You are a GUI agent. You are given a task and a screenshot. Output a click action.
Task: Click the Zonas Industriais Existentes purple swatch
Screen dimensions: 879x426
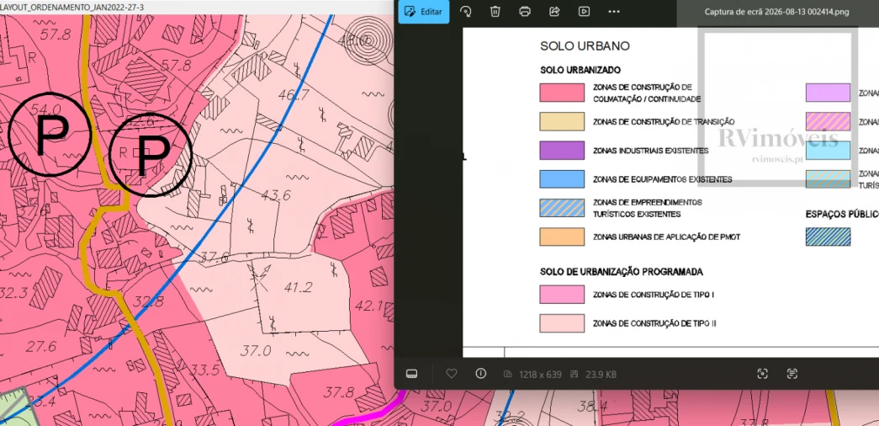[562, 151]
